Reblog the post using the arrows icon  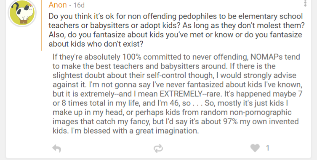click(x=158, y=149)
